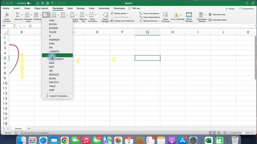This screenshot has width=257, height=144.
Task: Click the search magnifier in title bar
Action: tap(247, 3)
